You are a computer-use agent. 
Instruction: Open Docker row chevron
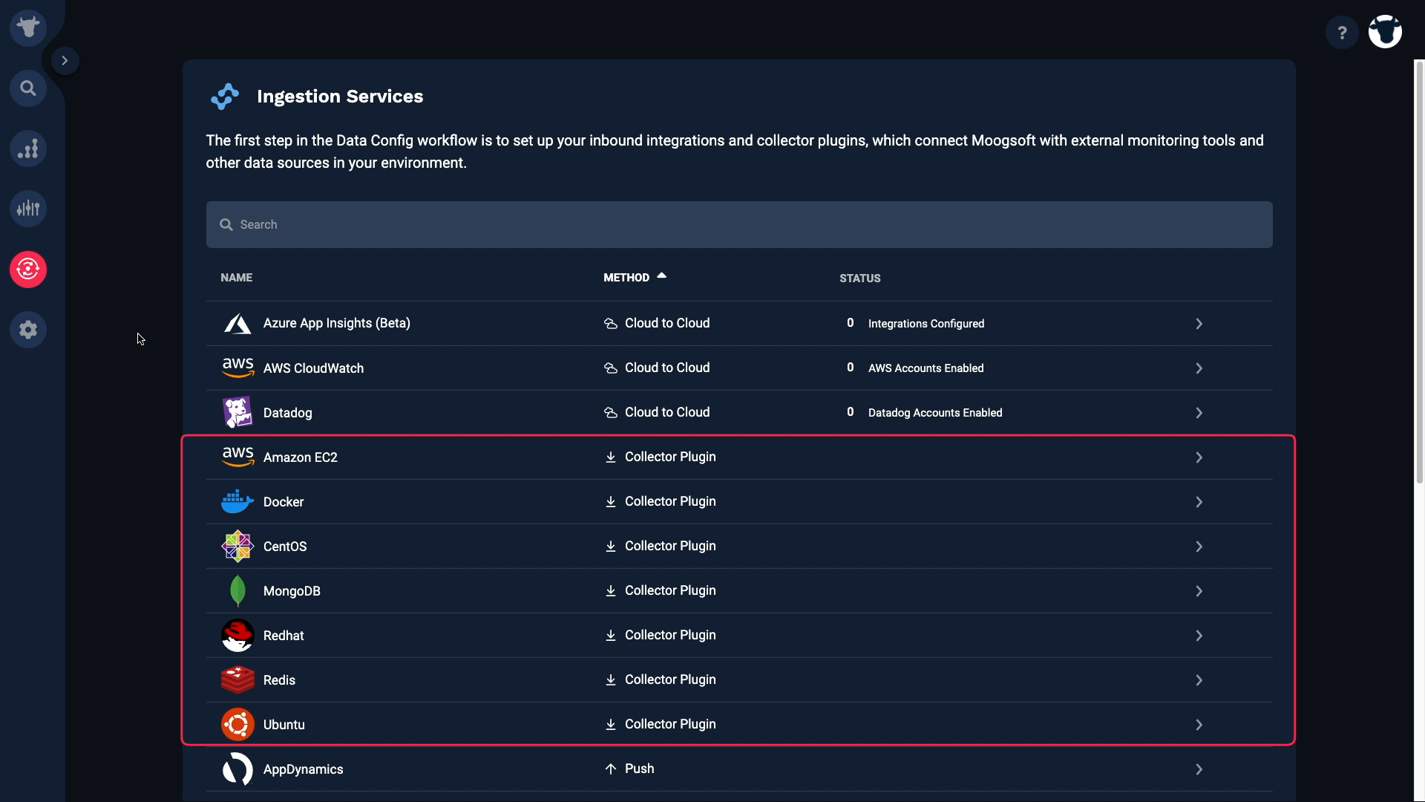click(1199, 502)
